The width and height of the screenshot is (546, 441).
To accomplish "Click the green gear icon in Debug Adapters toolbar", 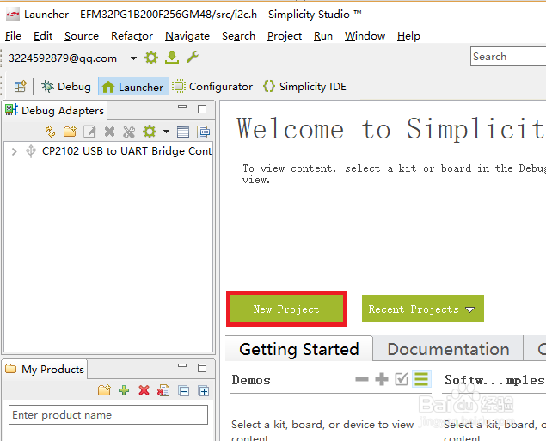I will pos(150,132).
